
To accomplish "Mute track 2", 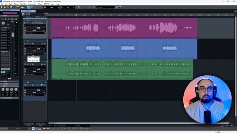I will [x=27, y=44].
